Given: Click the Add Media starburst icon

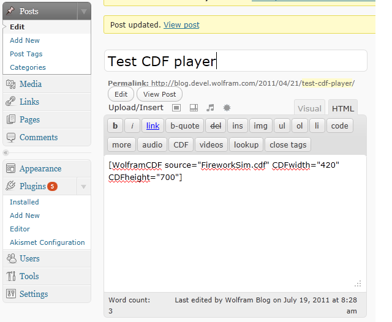Looking at the screenshot, I should coord(227,108).
